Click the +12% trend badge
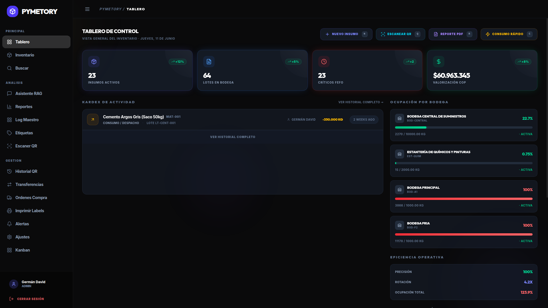Screen dimensions: 548x308 178,62
